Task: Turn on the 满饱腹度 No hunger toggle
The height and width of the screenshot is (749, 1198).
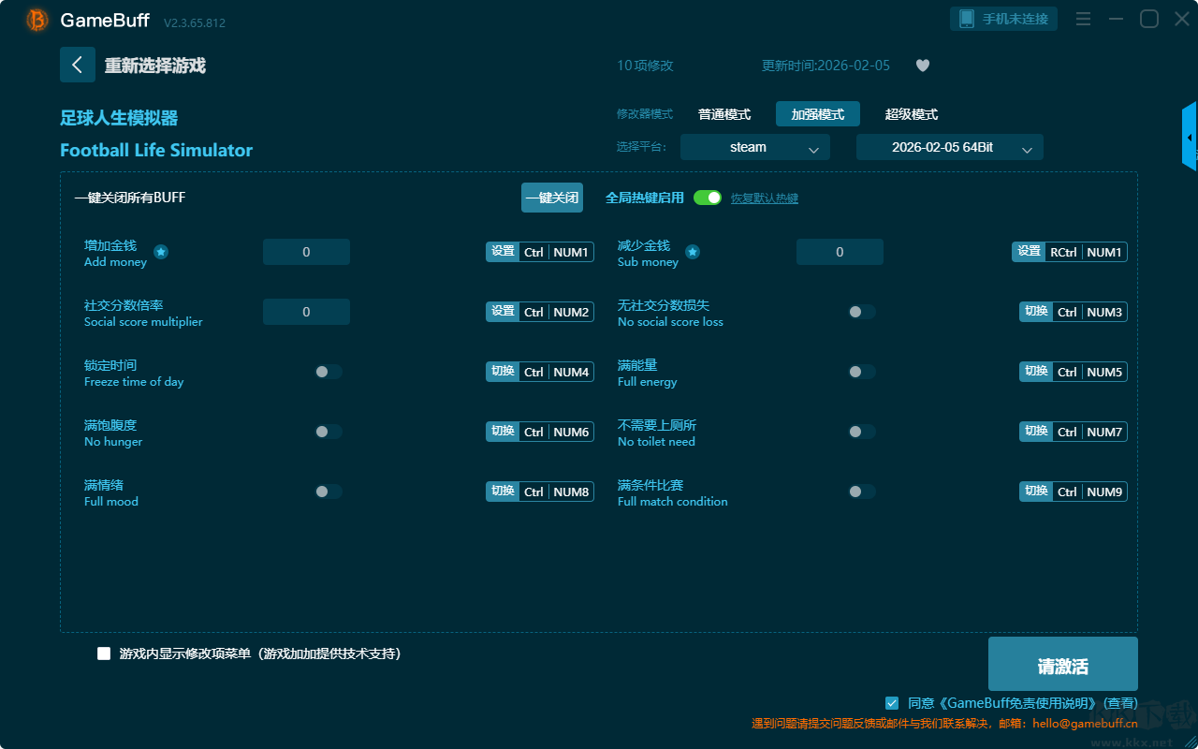Action: 329,432
